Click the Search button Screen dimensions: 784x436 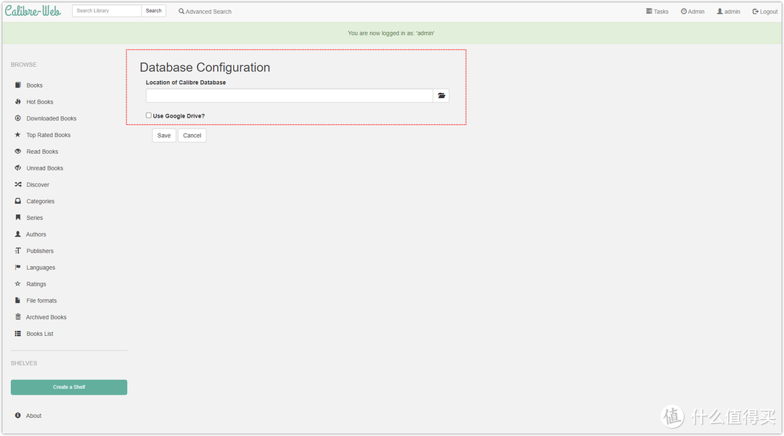pos(153,10)
